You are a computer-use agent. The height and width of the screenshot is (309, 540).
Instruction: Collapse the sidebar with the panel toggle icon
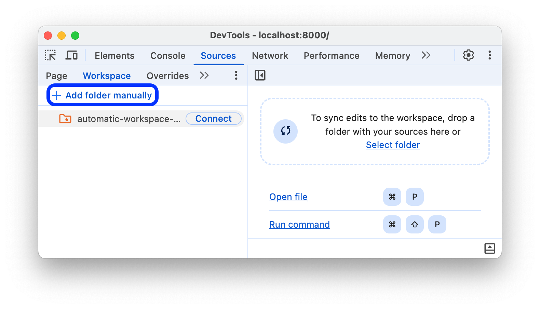point(260,75)
